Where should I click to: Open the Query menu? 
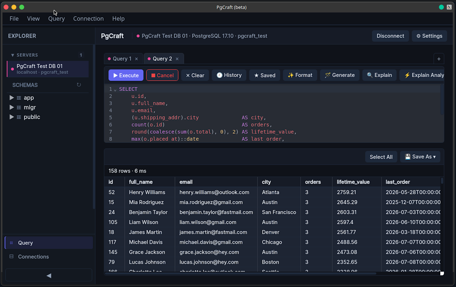56,19
